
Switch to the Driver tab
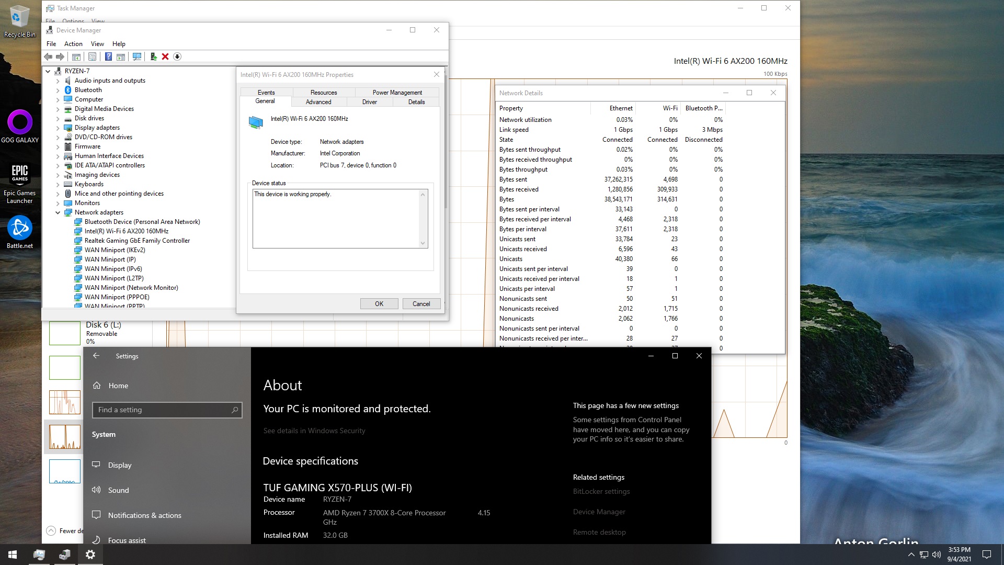pyautogui.click(x=370, y=102)
